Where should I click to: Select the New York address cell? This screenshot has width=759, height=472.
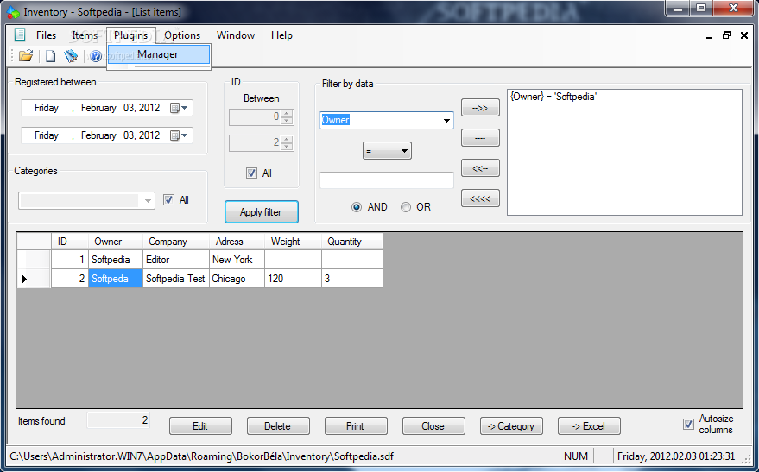(x=237, y=260)
